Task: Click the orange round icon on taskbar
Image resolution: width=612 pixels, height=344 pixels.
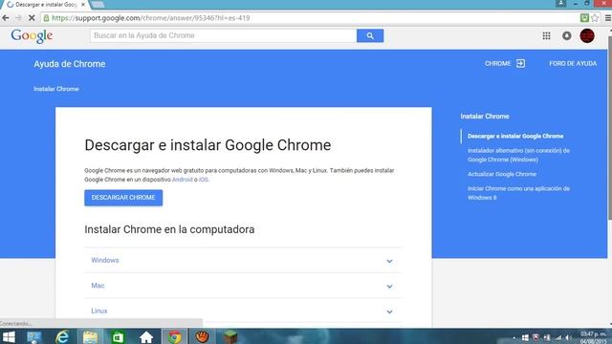Action: point(202,337)
